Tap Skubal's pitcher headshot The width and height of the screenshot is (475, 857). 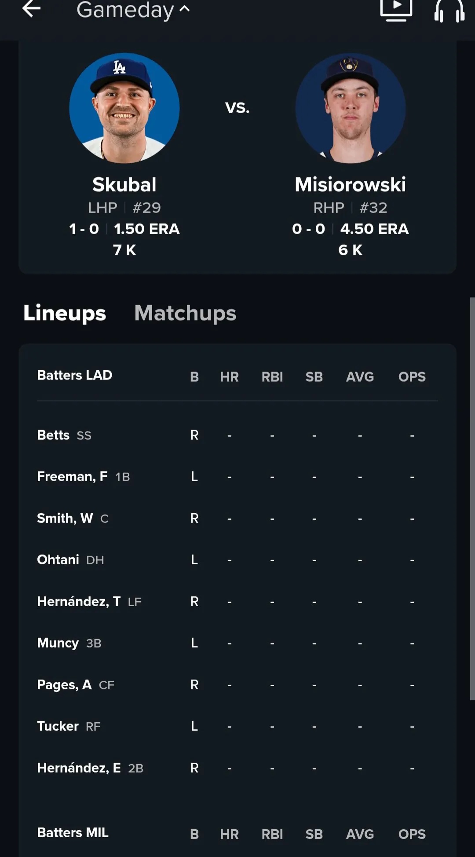coord(124,108)
